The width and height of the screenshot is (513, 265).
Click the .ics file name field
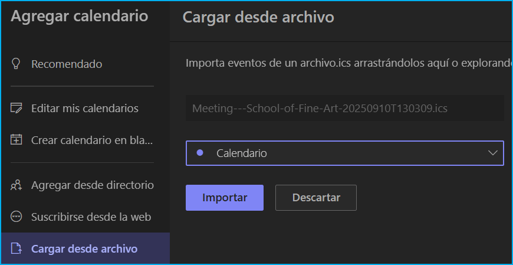(344, 109)
